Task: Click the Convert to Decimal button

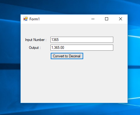Action: (x=67, y=56)
